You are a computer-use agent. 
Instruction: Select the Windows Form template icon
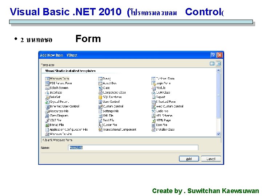pos(47,79)
